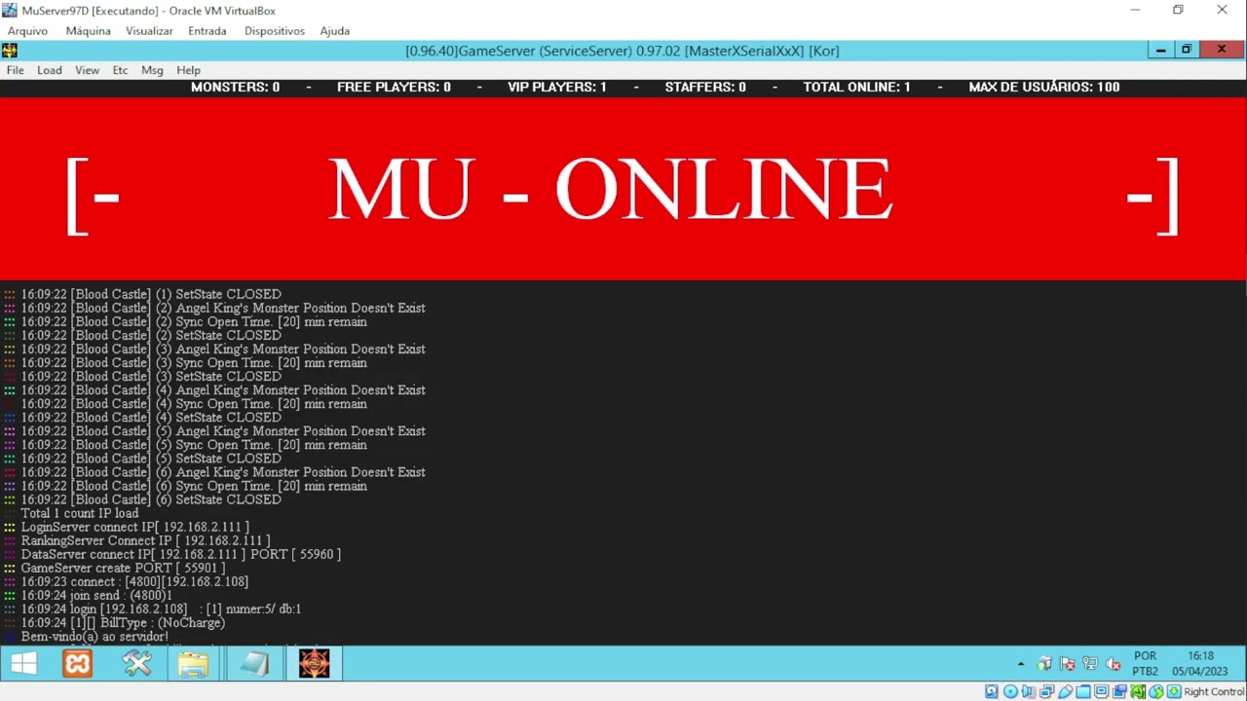Click DataServer connect IP PORT 55960 line

(181, 554)
